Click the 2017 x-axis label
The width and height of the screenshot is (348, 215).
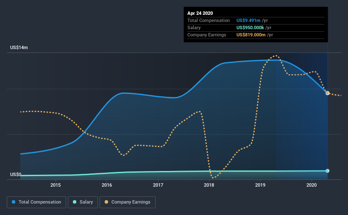(158, 185)
